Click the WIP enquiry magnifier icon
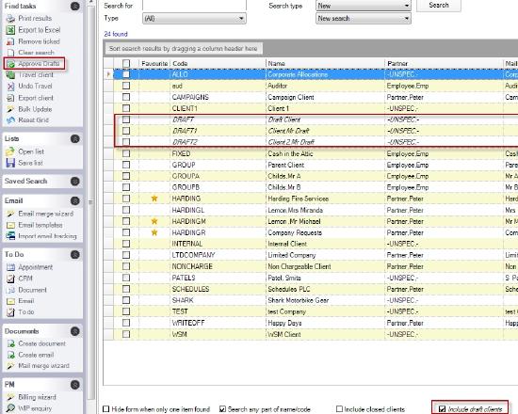The width and height of the screenshot is (518, 414). click(10, 408)
